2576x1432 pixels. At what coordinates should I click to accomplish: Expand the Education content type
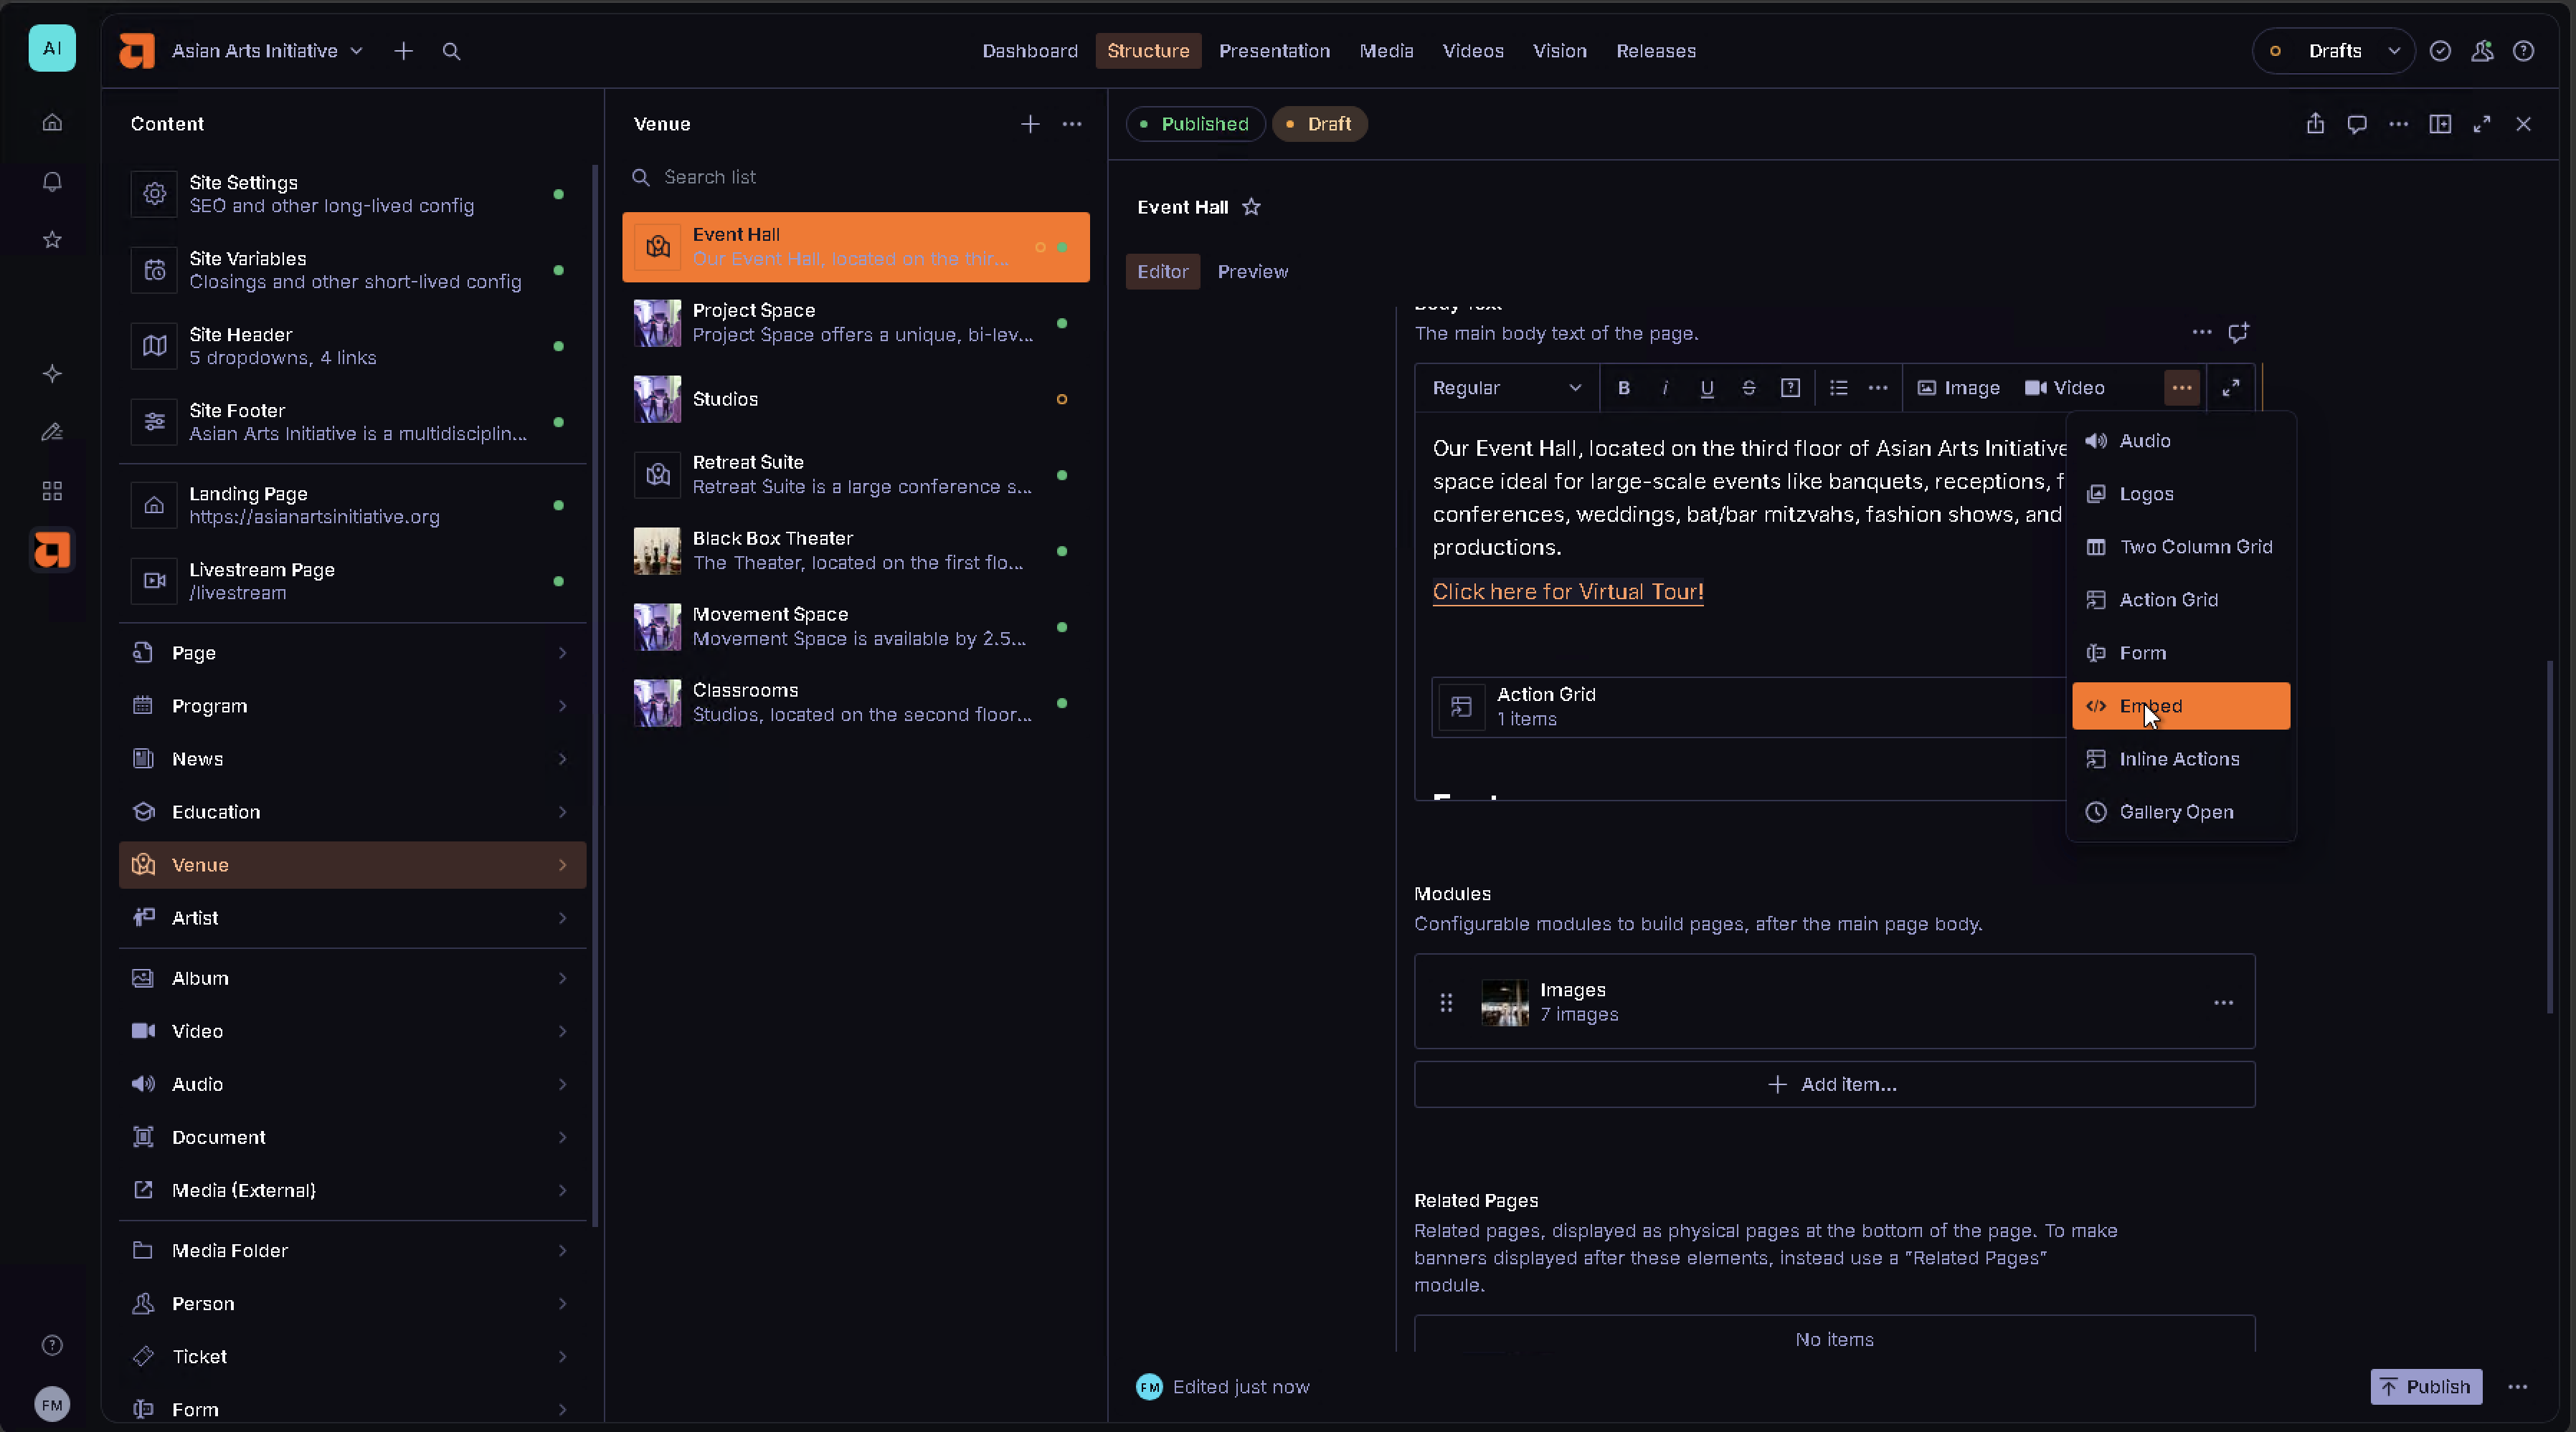pos(352,811)
